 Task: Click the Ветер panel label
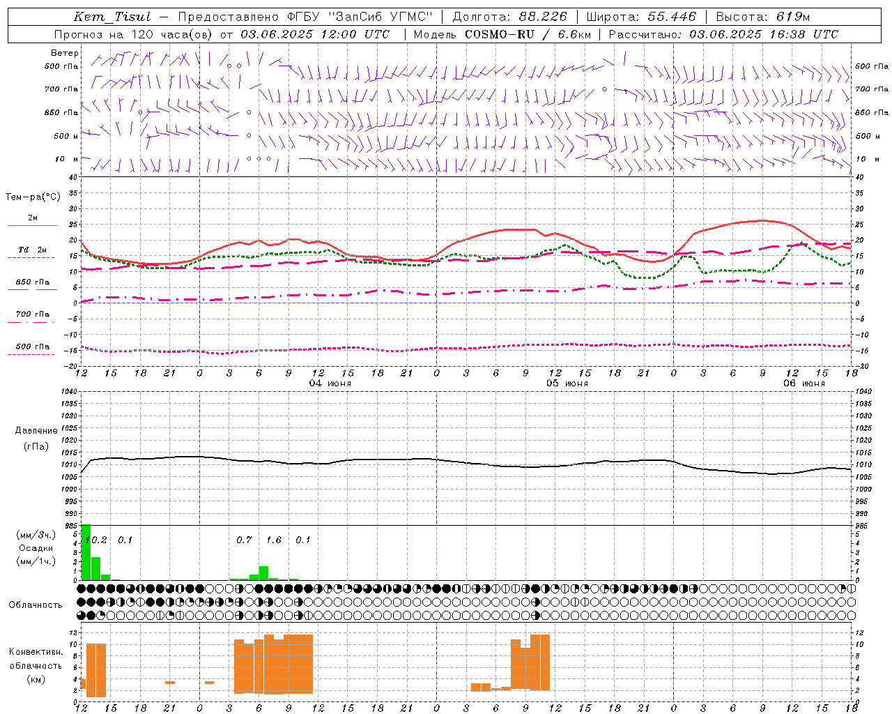pyautogui.click(x=64, y=53)
